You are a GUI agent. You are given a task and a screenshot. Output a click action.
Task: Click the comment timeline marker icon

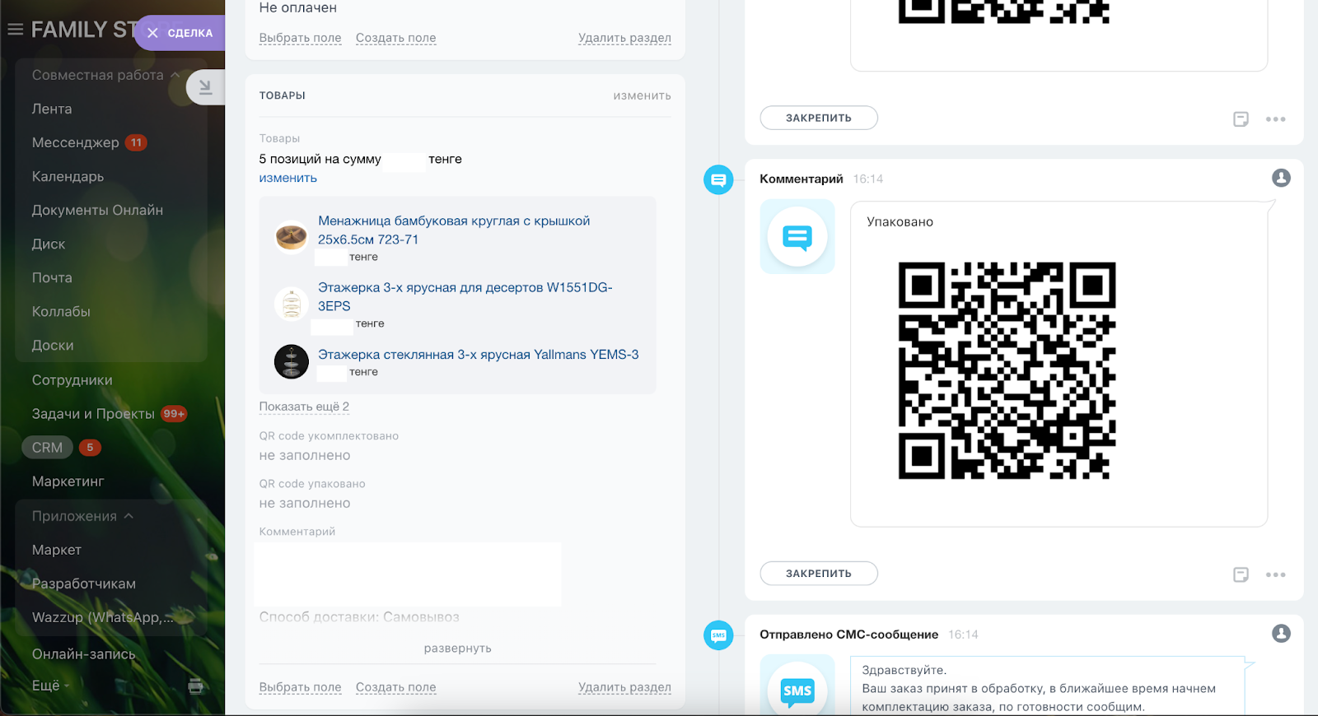[718, 179]
